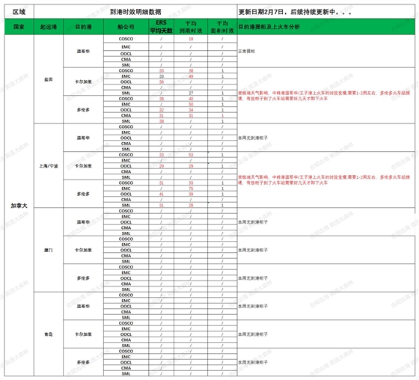Select the 厦门 origin port cell
This screenshot has width=419, height=380.
click(49, 250)
